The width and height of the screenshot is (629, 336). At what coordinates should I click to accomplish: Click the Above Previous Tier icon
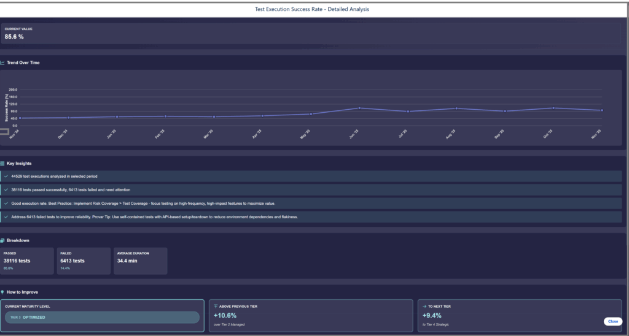click(216, 305)
